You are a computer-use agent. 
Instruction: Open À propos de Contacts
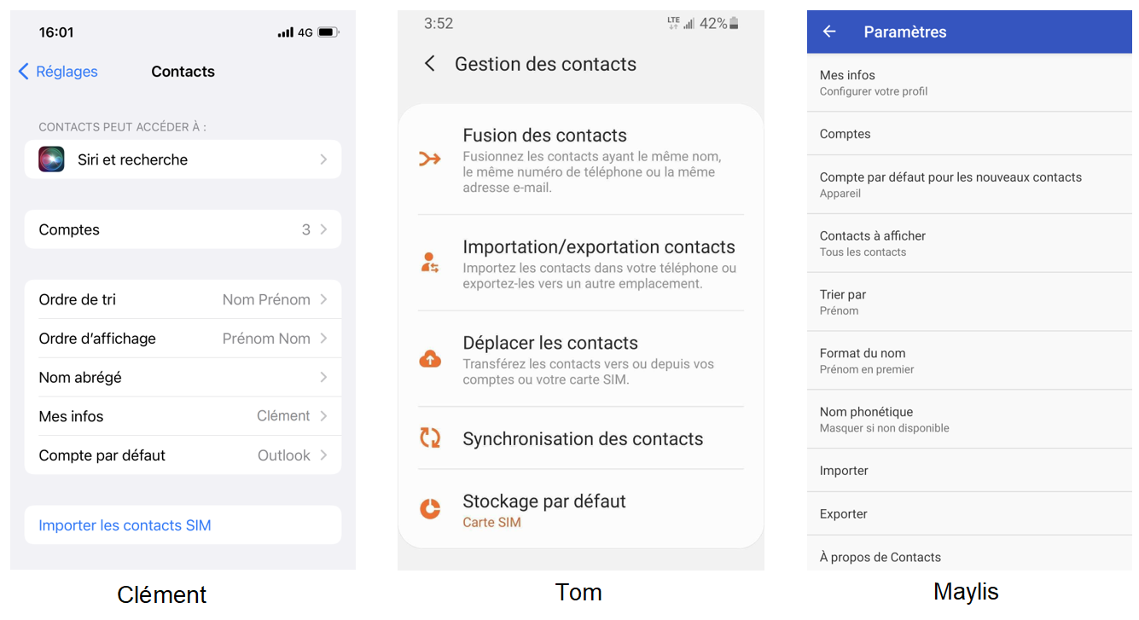click(x=880, y=557)
